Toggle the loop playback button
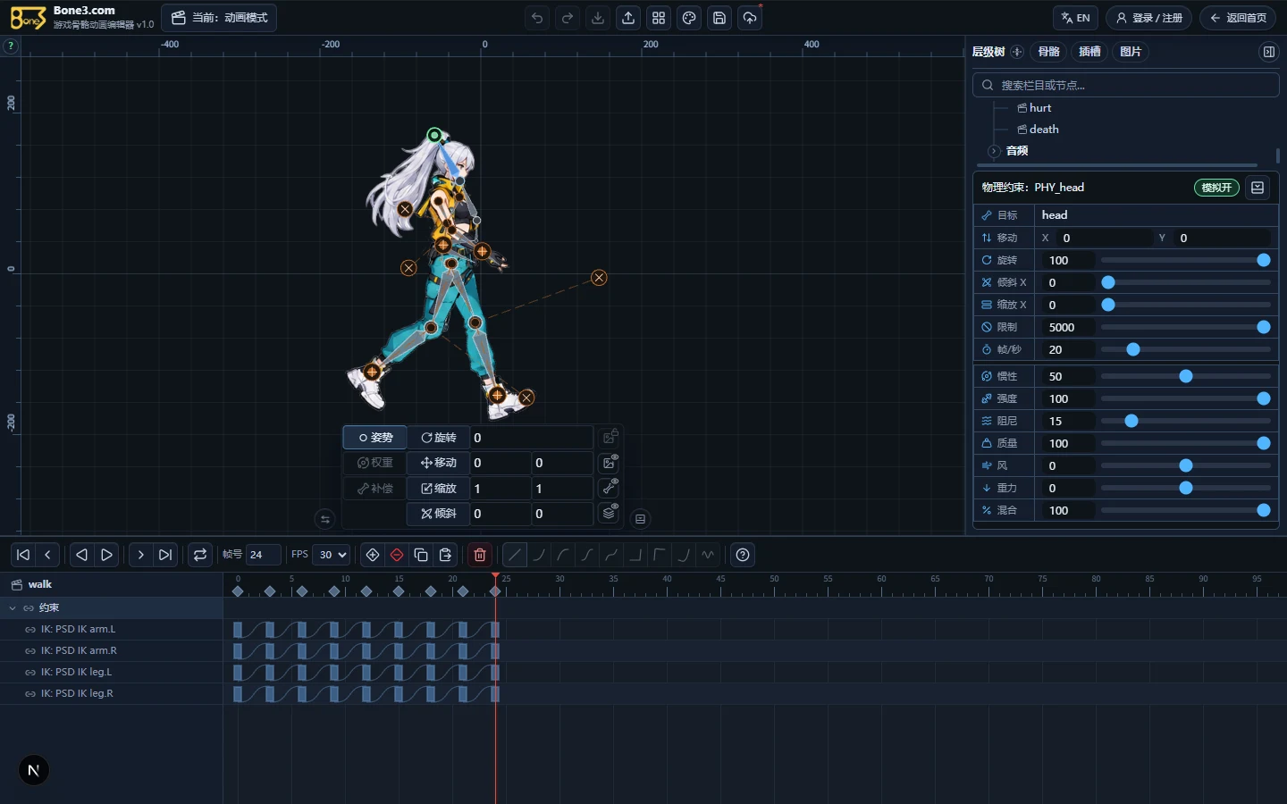The height and width of the screenshot is (804, 1287). click(x=200, y=555)
